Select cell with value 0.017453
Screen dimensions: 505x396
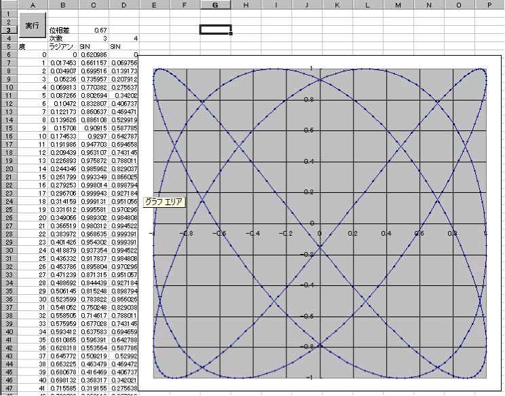tap(63, 63)
